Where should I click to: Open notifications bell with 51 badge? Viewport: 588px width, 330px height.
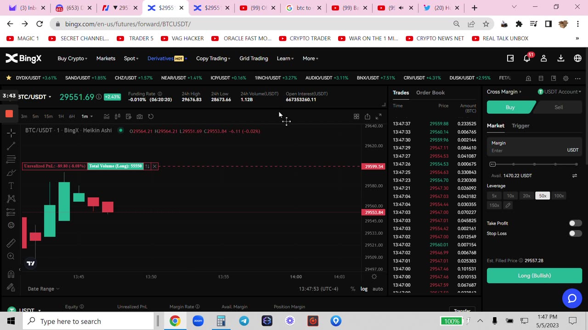click(527, 58)
